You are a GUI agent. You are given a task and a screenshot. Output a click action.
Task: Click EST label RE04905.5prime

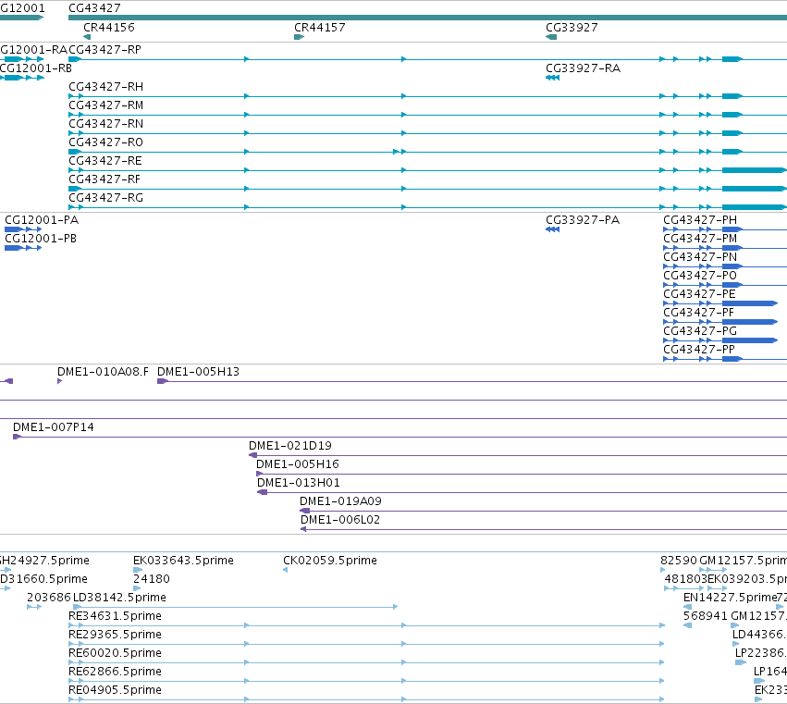pos(115,691)
